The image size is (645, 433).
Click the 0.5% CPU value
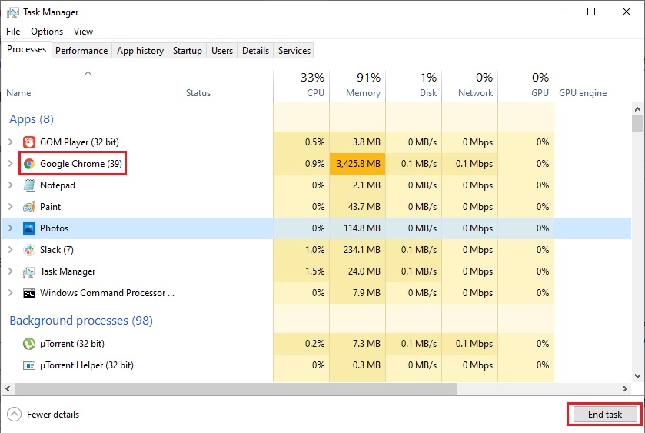pos(314,142)
